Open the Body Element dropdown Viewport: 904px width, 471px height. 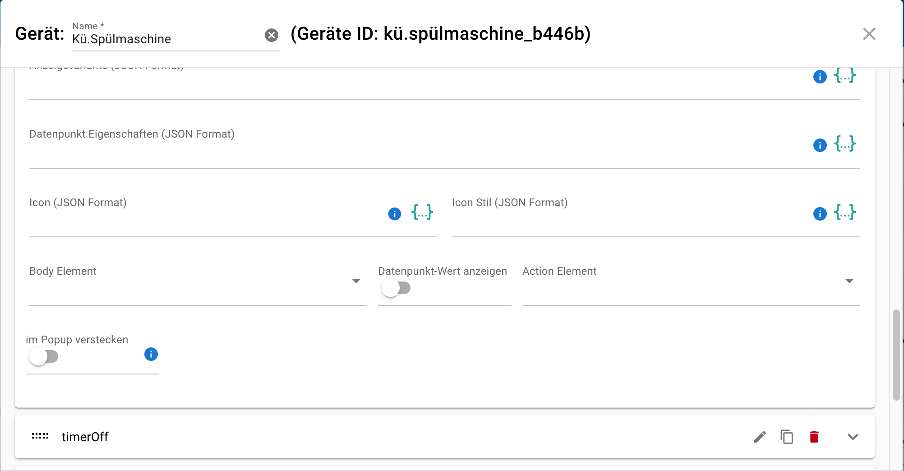[x=198, y=282]
